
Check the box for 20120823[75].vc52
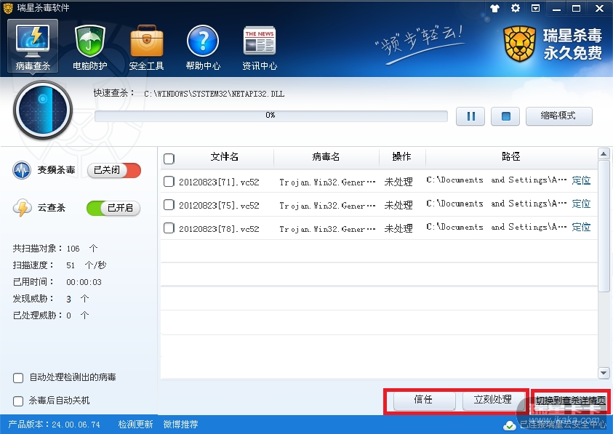point(169,205)
